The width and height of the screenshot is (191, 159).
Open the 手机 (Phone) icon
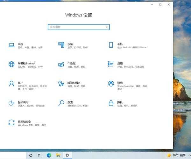click(111, 45)
